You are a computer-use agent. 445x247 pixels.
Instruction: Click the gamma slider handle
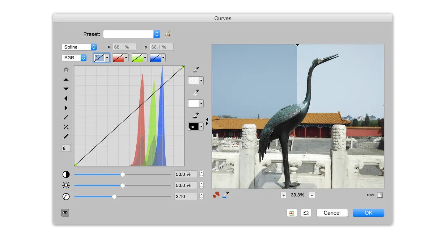pos(114,196)
